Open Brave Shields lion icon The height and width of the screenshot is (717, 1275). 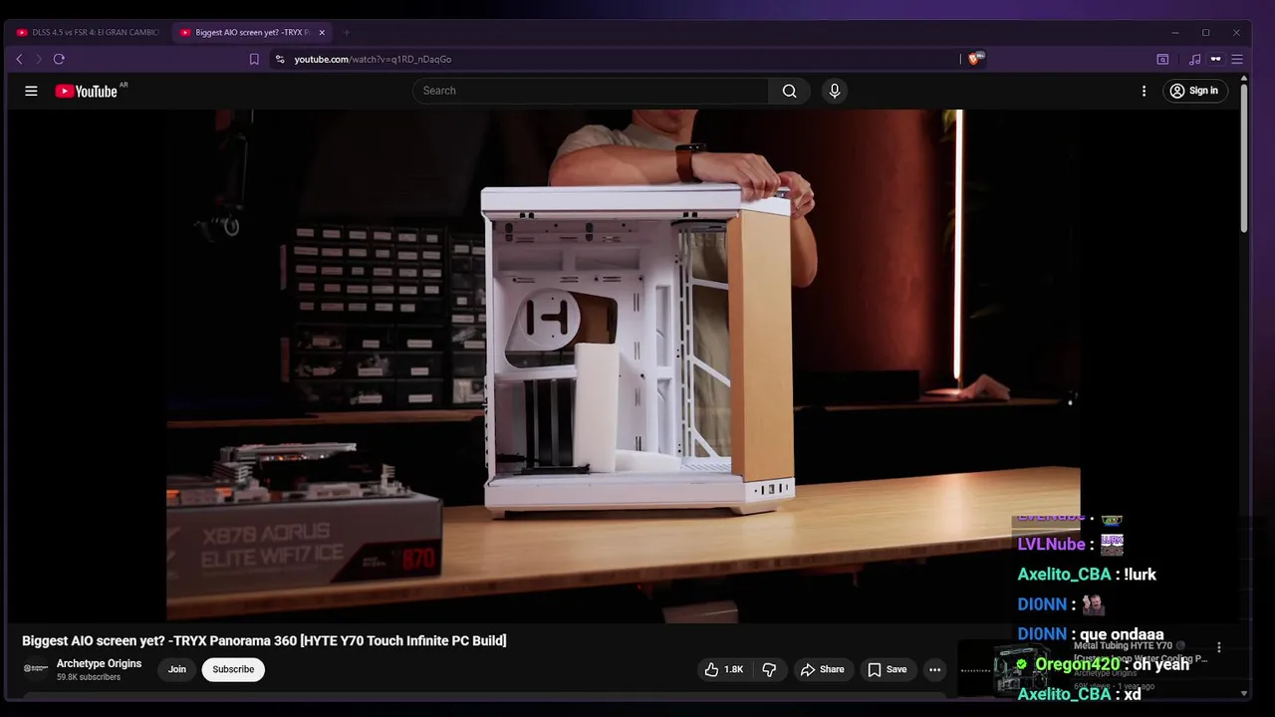975,59
